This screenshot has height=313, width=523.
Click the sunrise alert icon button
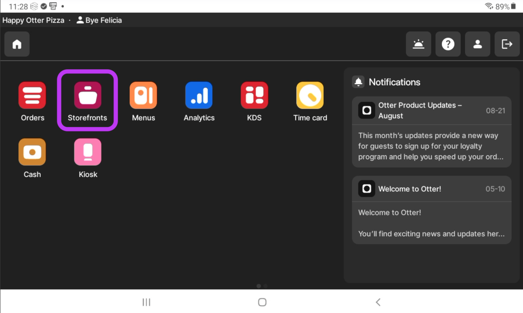[x=418, y=44]
